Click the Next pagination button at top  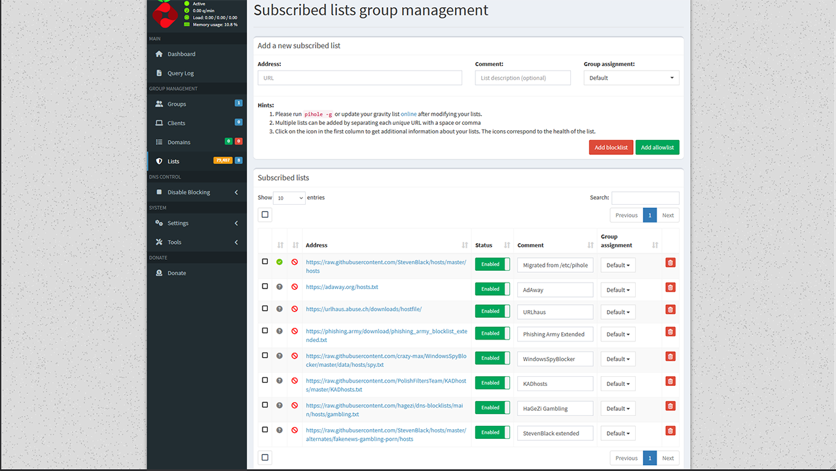668,215
